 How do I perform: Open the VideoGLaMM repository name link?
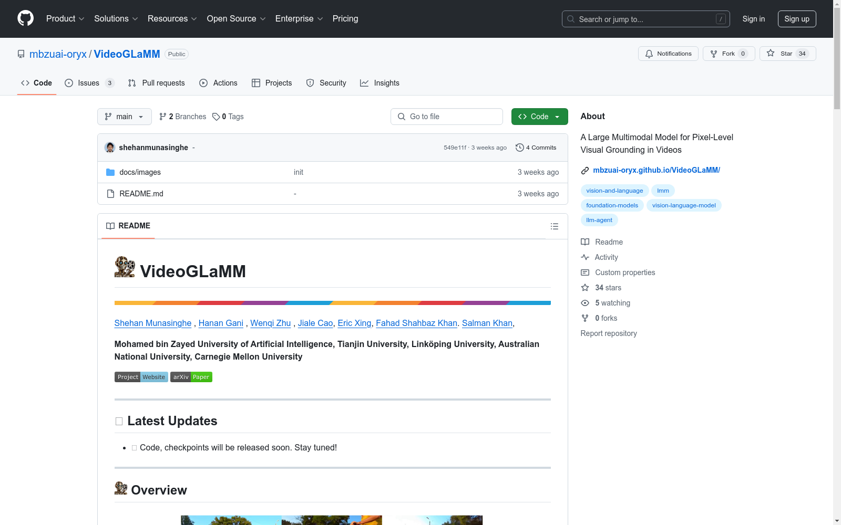click(127, 54)
